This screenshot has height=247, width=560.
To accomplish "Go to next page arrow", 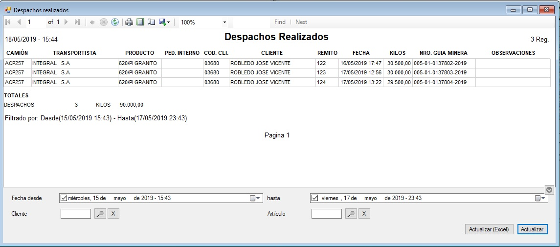I will pos(66,22).
